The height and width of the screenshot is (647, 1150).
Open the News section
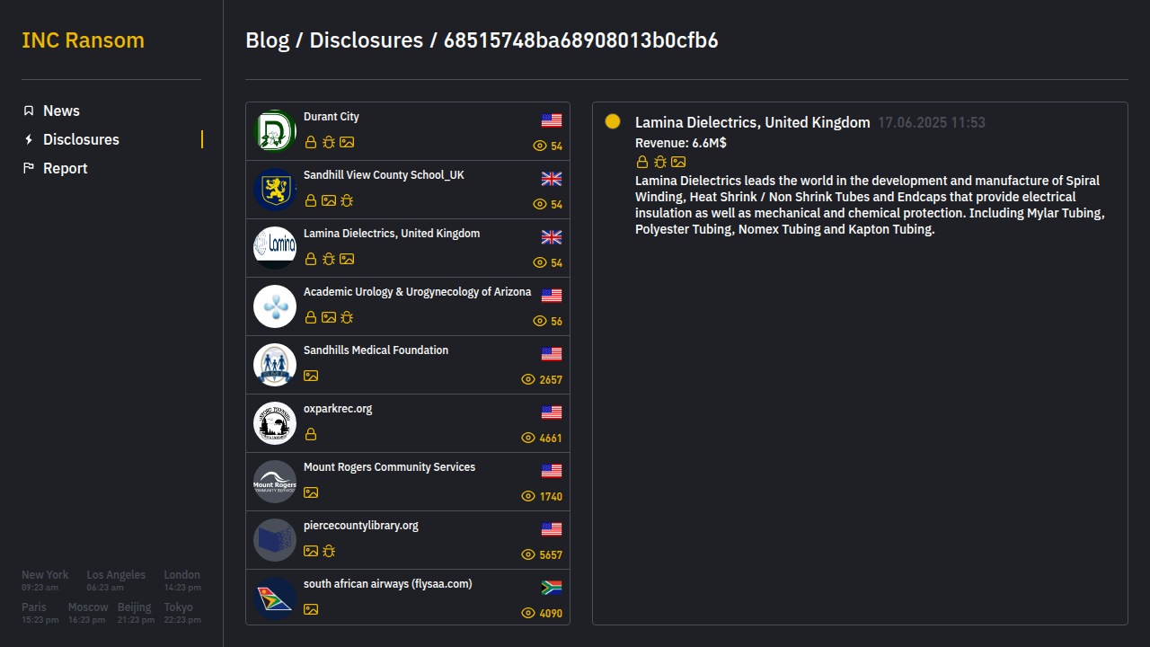click(61, 111)
